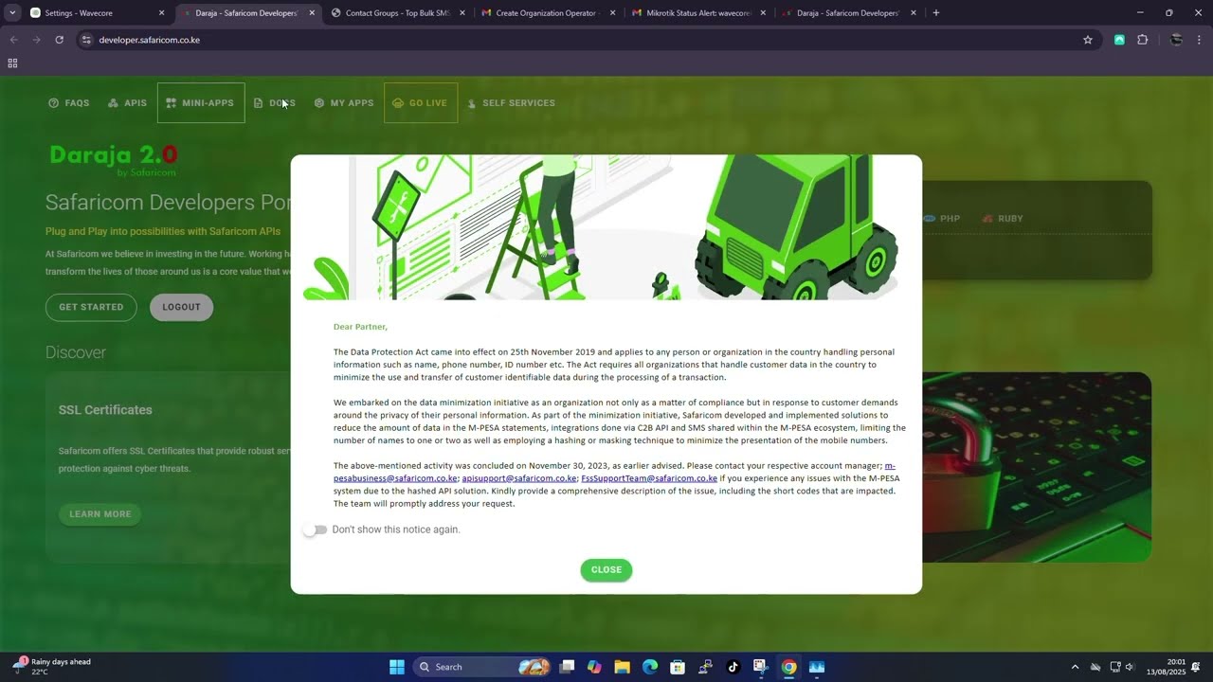Click the Daraja 2.0 logo
The height and width of the screenshot is (682, 1213).
114,158
